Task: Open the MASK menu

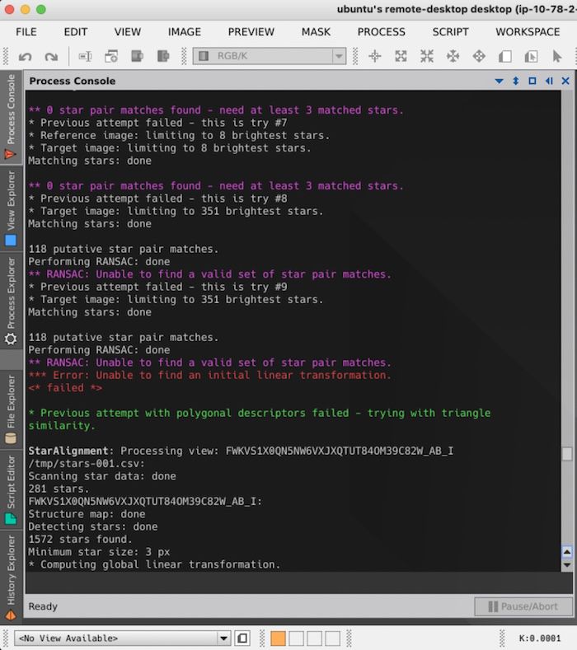Action: 316,32
